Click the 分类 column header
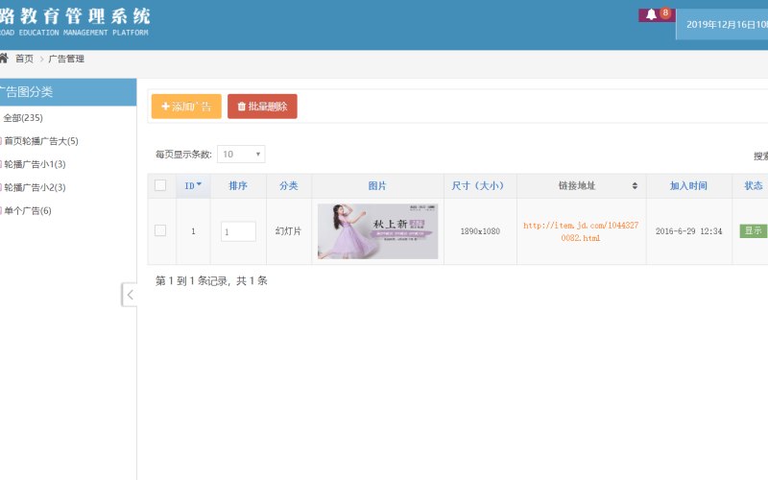 pos(289,185)
